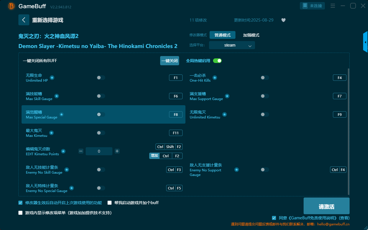The width and height of the screenshot is (368, 230).
Task: Toggle Max Special Gauge switch
Action: (x=101, y=114)
